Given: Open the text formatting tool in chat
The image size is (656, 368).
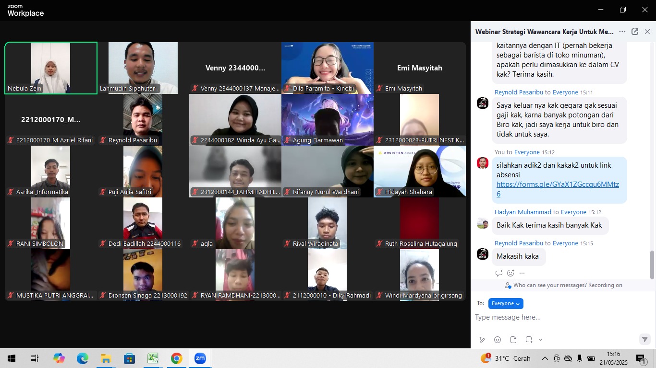Looking at the screenshot, I should (x=482, y=340).
